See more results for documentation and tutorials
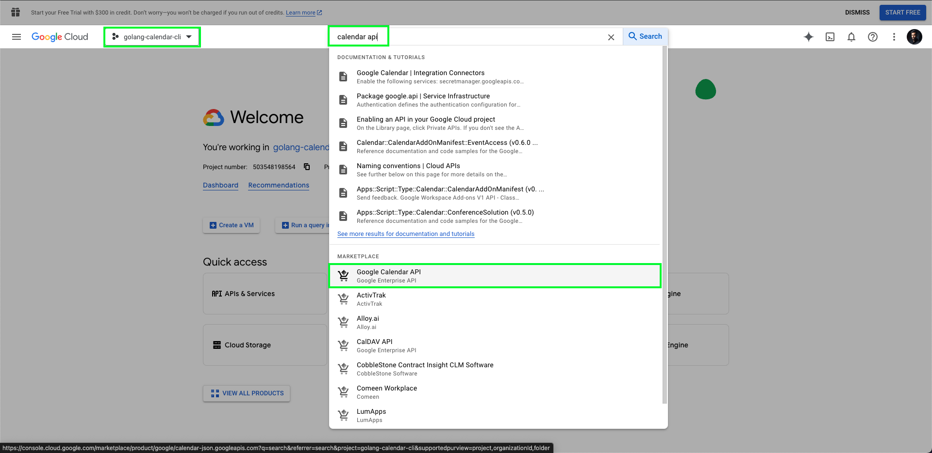The width and height of the screenshot is (932, 453). click(x=406, y=234)
